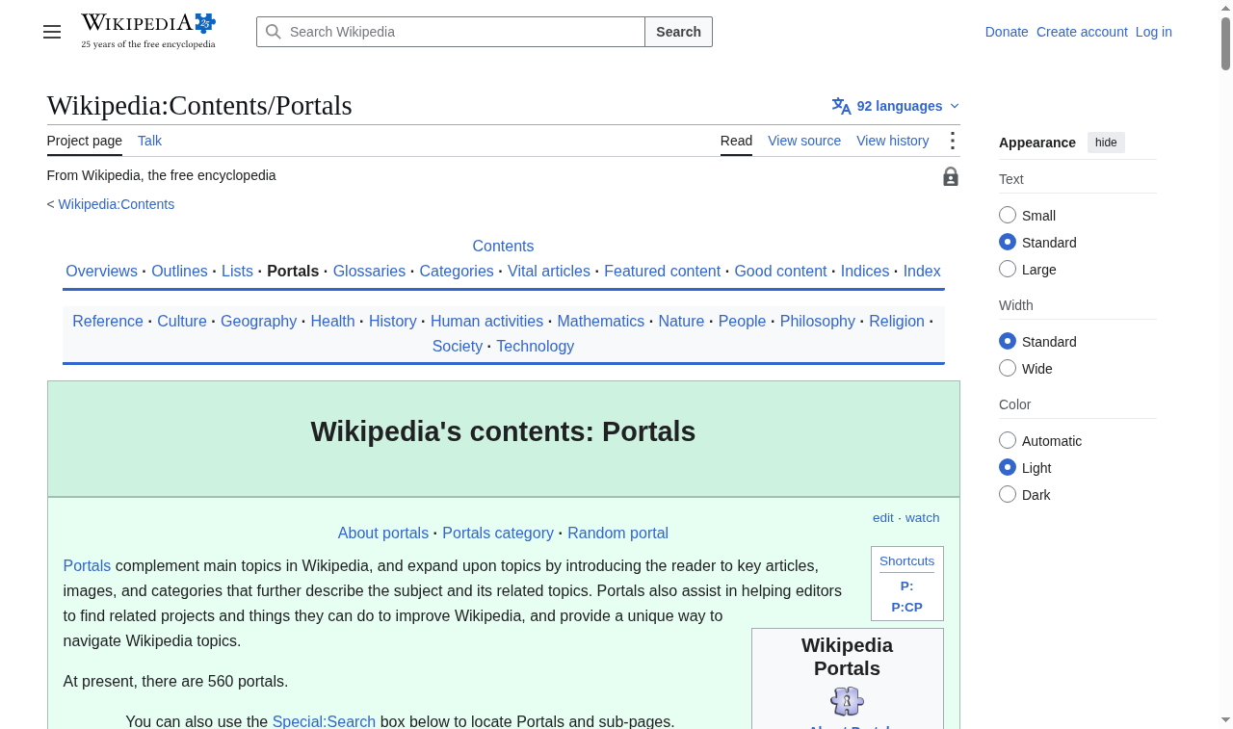Image resolution: width=1233 pixels, height=729 pixels.
Task: Click the Log in link
Action: click(1154, 32)
